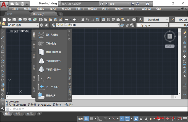Viewport: 188px width, 122px height.
Task: Click the ByLayer color swatch box
Action: point(139,25)
